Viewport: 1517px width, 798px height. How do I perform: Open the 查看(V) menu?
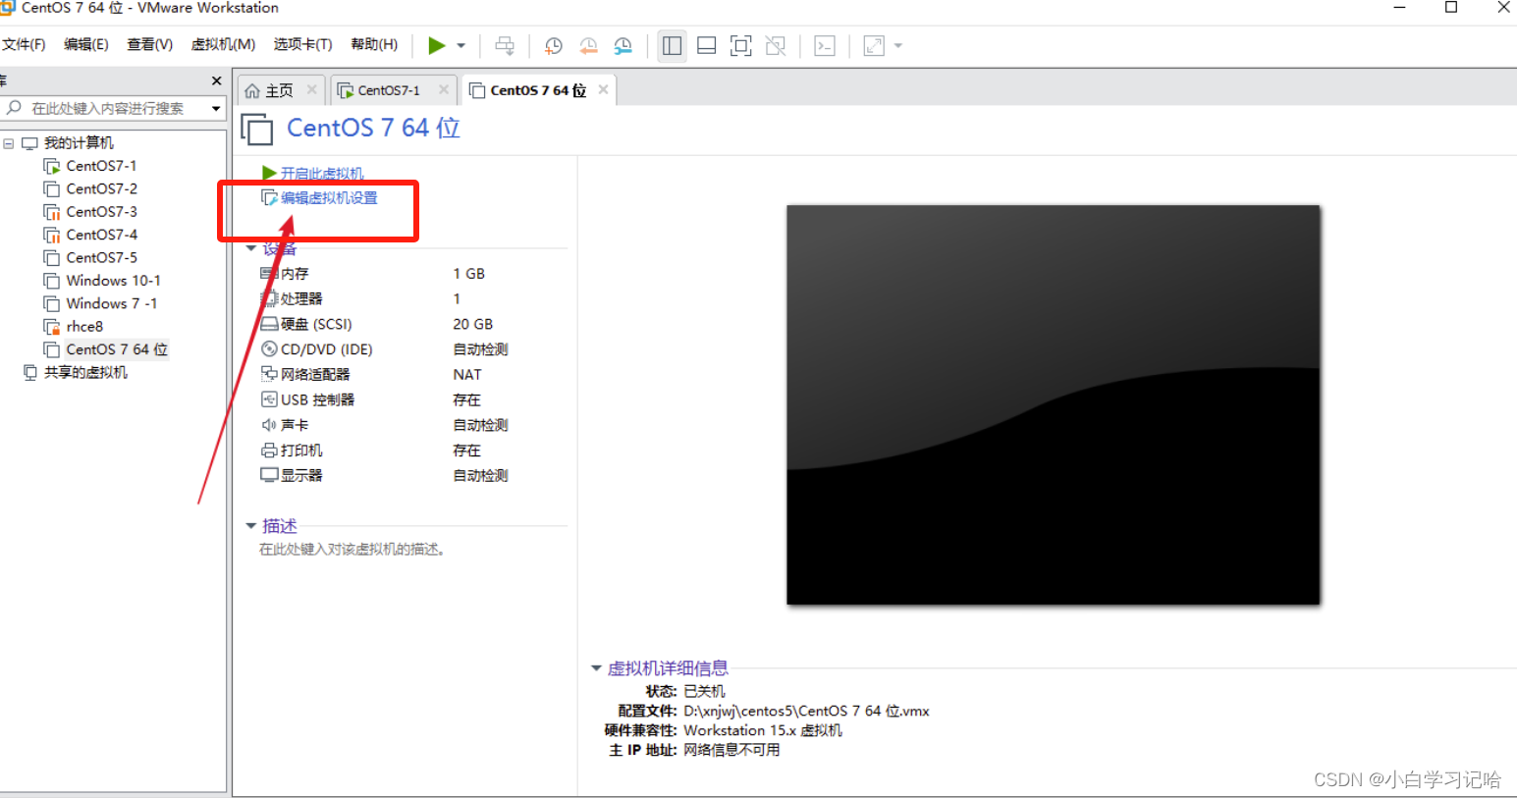[149, 44]
